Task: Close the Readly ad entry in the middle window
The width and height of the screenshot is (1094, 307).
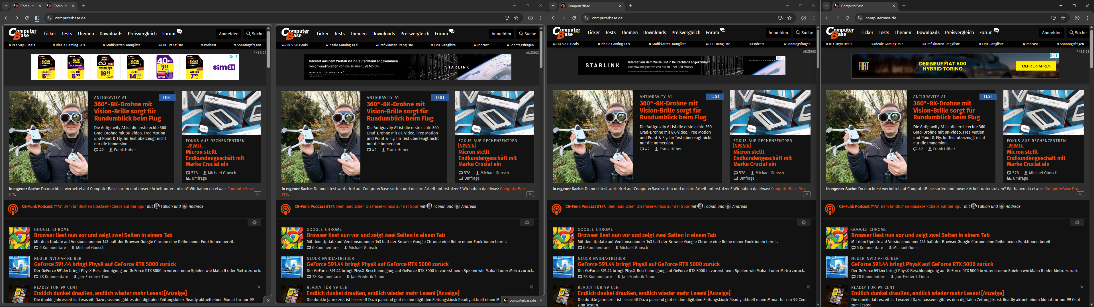Action: point(808,287)
